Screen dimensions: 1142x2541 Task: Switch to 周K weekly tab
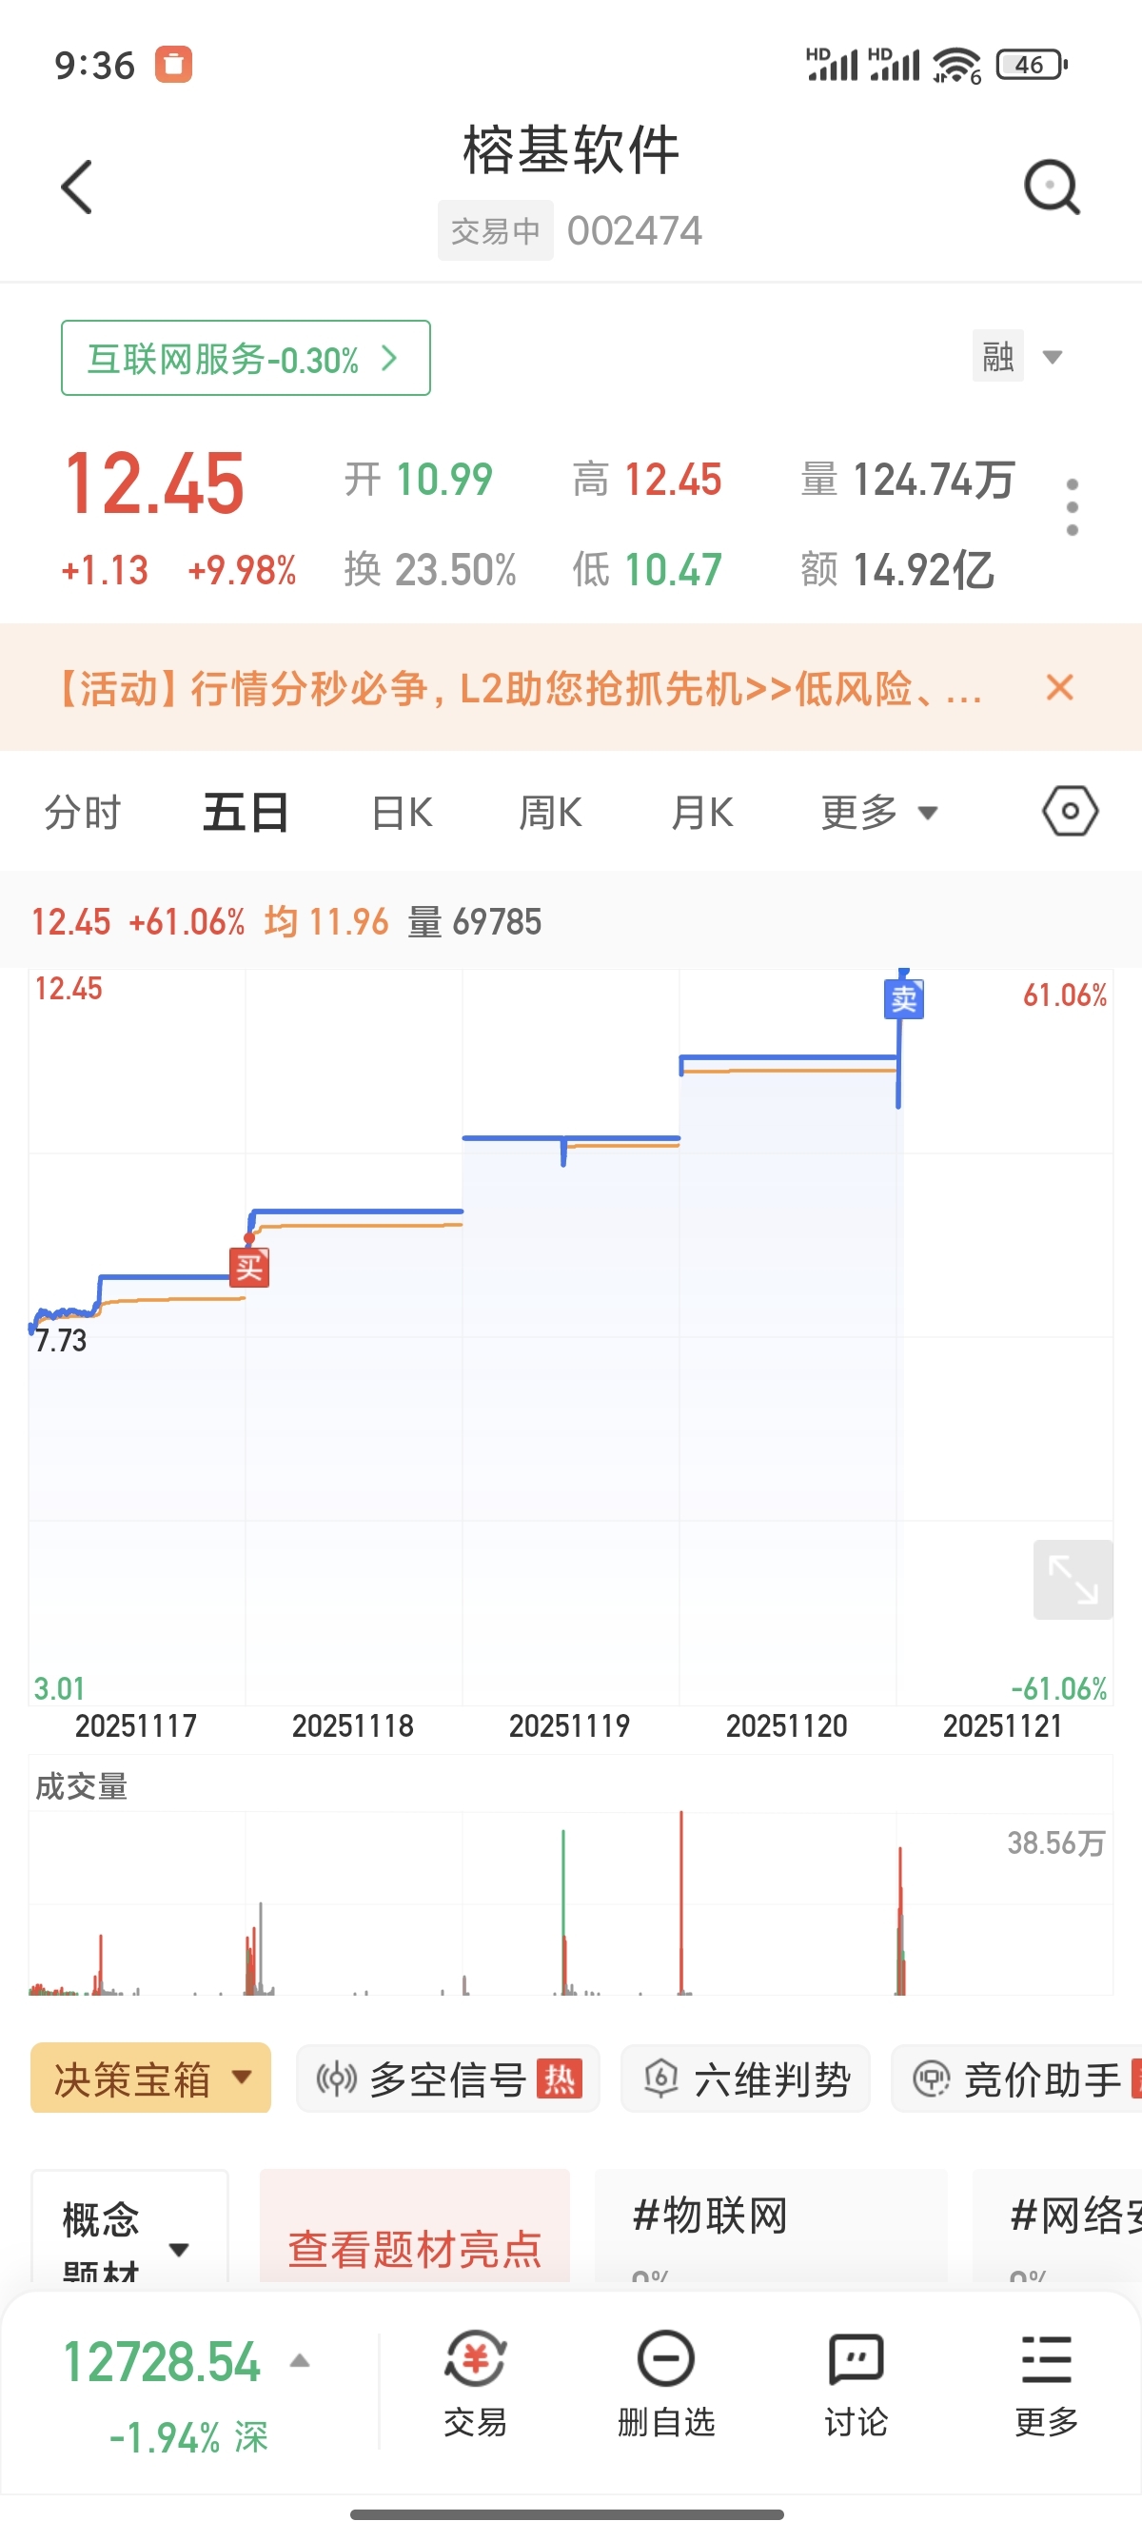coord(550,813)
